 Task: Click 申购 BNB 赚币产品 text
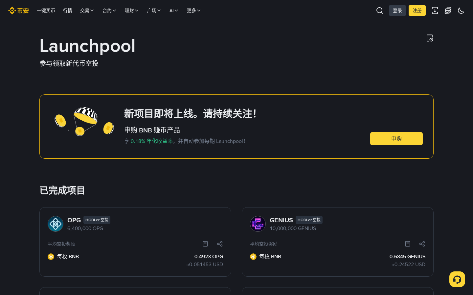point(152,130)
